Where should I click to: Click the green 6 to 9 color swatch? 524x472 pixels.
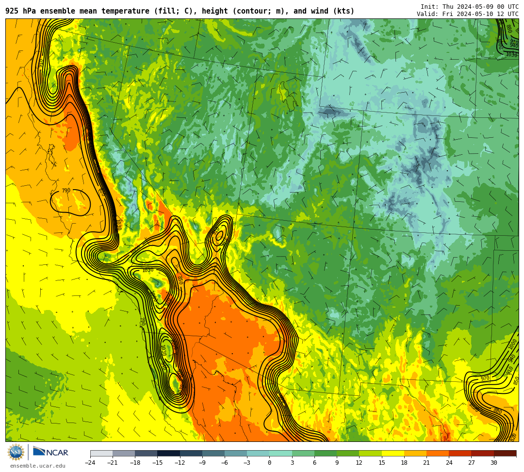tap(326, 453)
